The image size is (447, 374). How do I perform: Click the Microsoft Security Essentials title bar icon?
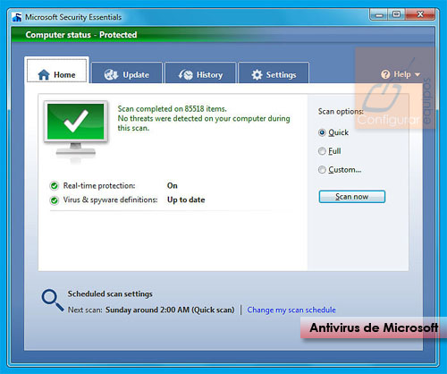pos(17,17)
